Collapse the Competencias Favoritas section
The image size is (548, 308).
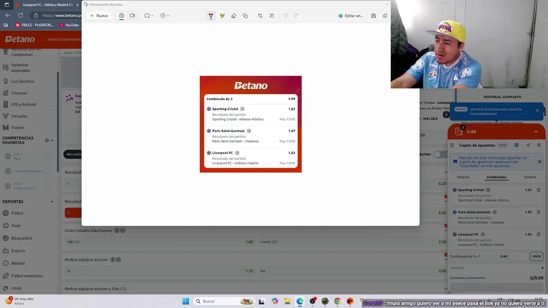click(x=52, y=140)
